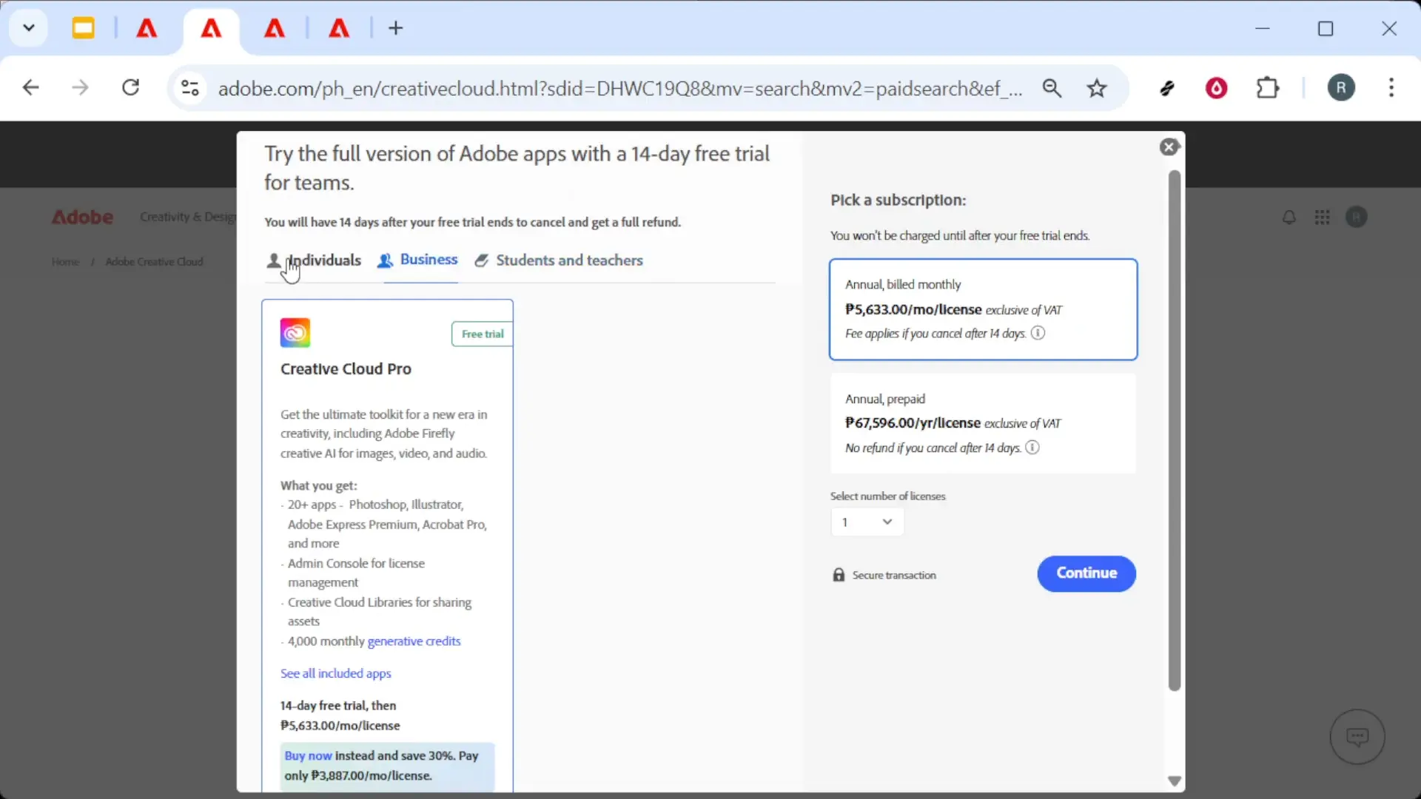Viewport: 1421px width, 799px height.
Task: Open the chat support bubble icon
Action: [x=1357, y=737]
